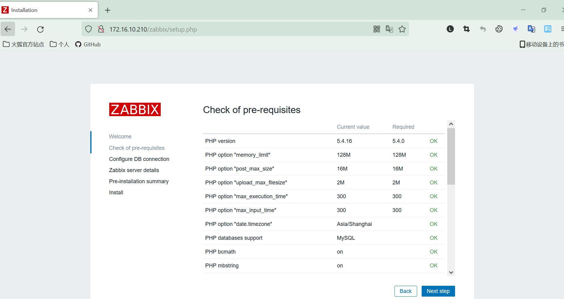Click the PHP mbstring label

(x=222, y=266)
